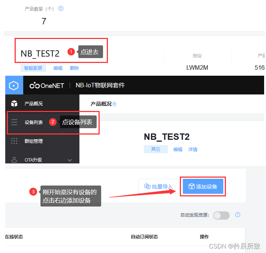Viewport: 266px width, 253px height.
Task: Select NB-IoT物联网套件 title
Action: tap(100, 85)
